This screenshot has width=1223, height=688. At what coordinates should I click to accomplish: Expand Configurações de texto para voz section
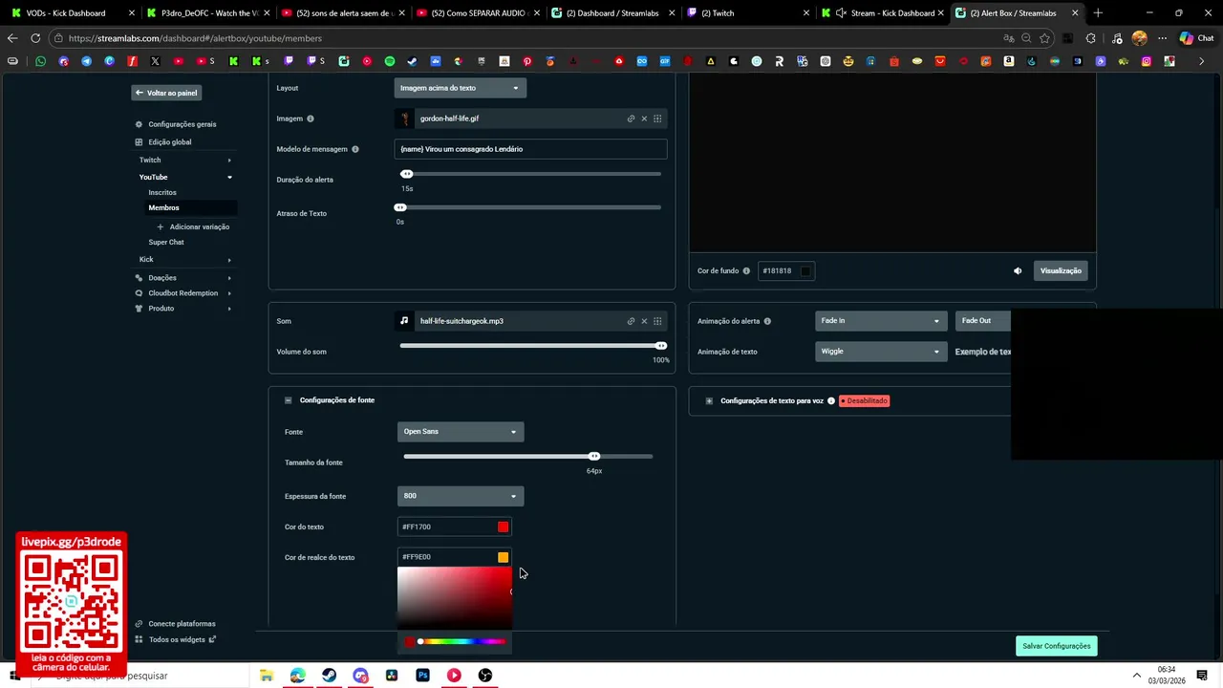pos(709,401)
